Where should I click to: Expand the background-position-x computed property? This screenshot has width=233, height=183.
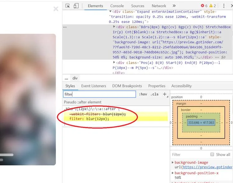coord(173,173)
